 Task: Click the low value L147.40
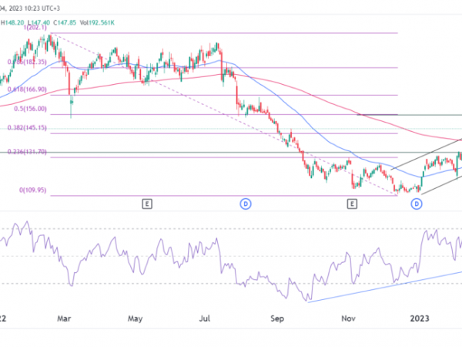point(38,22)
